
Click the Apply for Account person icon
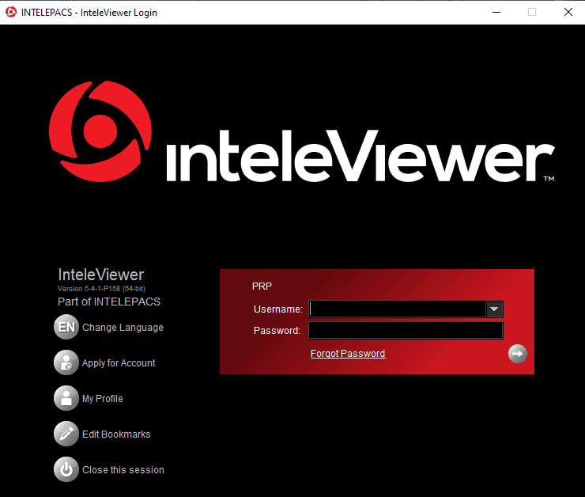pos(66,362)
